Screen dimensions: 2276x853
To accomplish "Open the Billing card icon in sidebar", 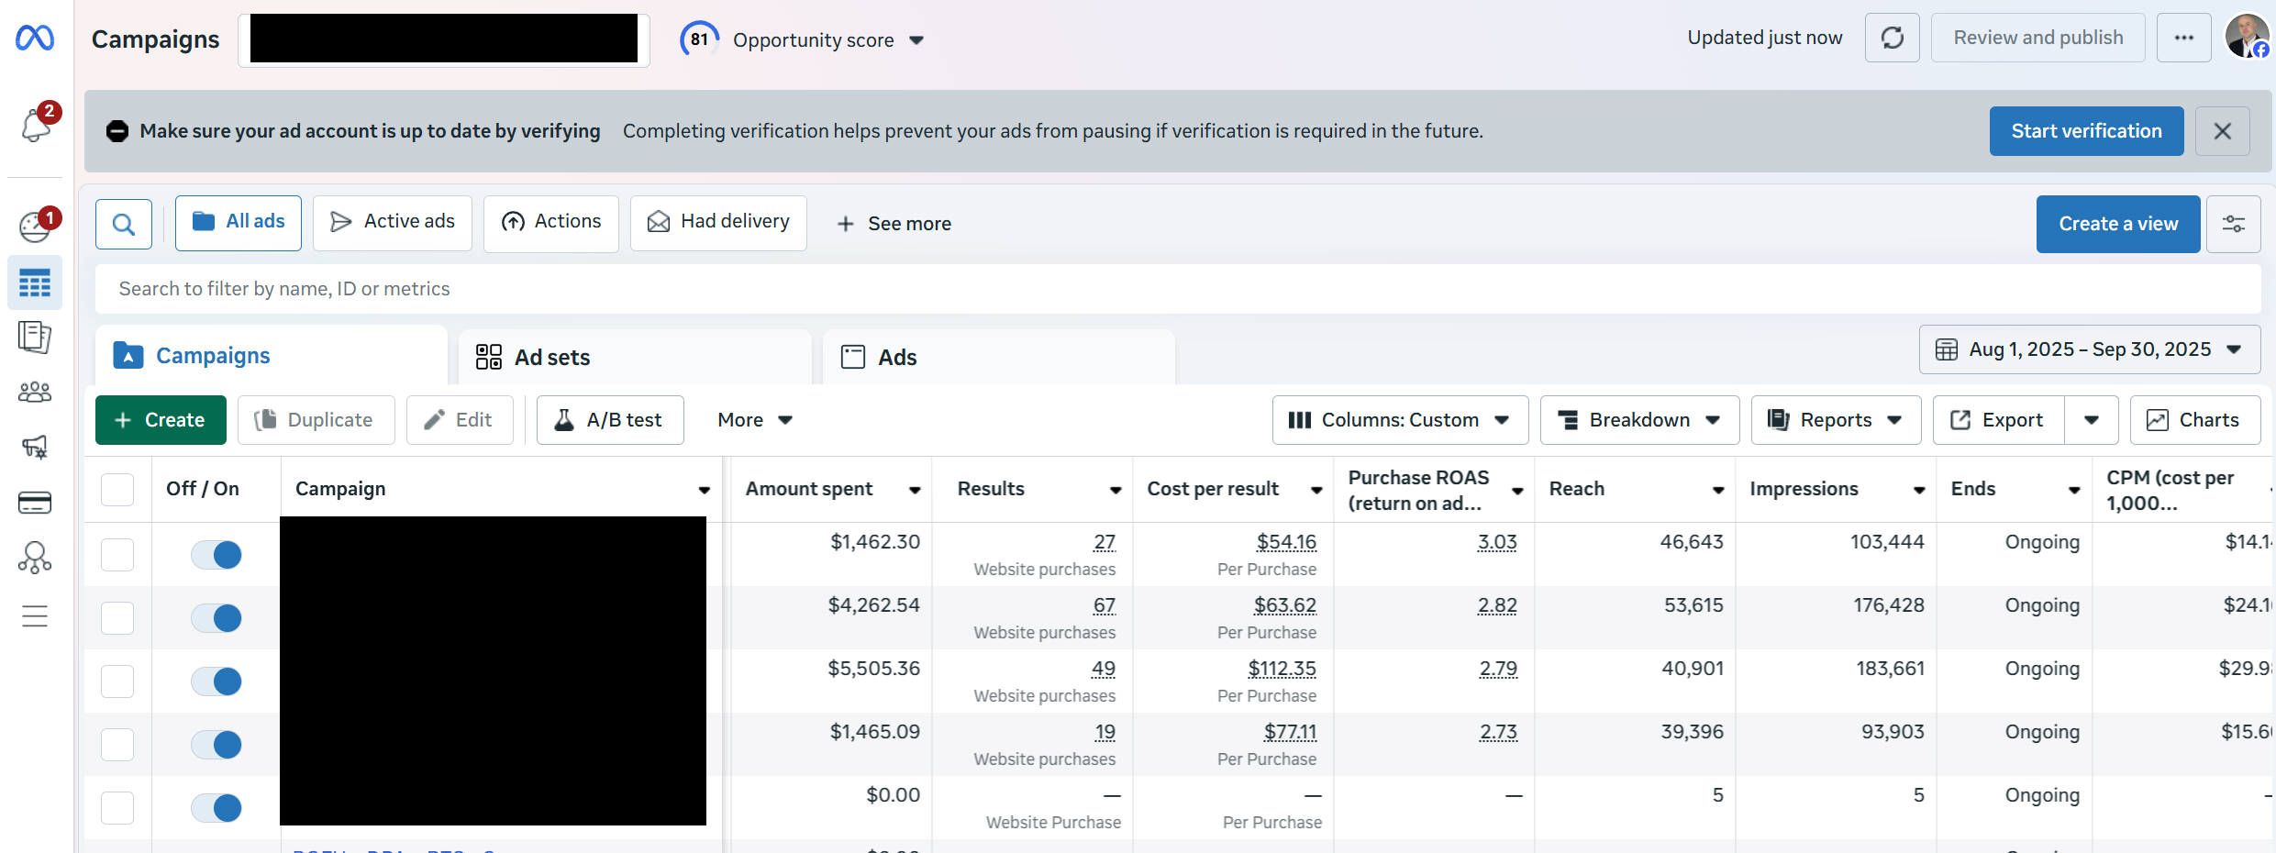I will coord(35,503).
